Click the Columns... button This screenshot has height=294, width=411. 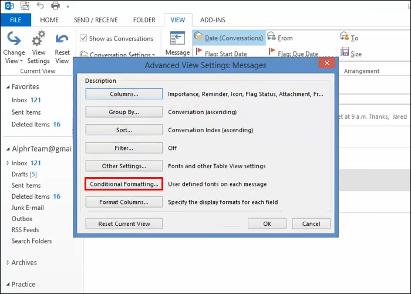coord(124,94)
